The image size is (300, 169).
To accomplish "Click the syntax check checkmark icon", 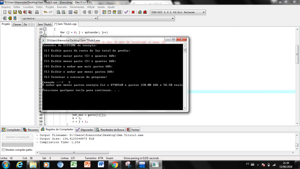I will tap(126, 12).
